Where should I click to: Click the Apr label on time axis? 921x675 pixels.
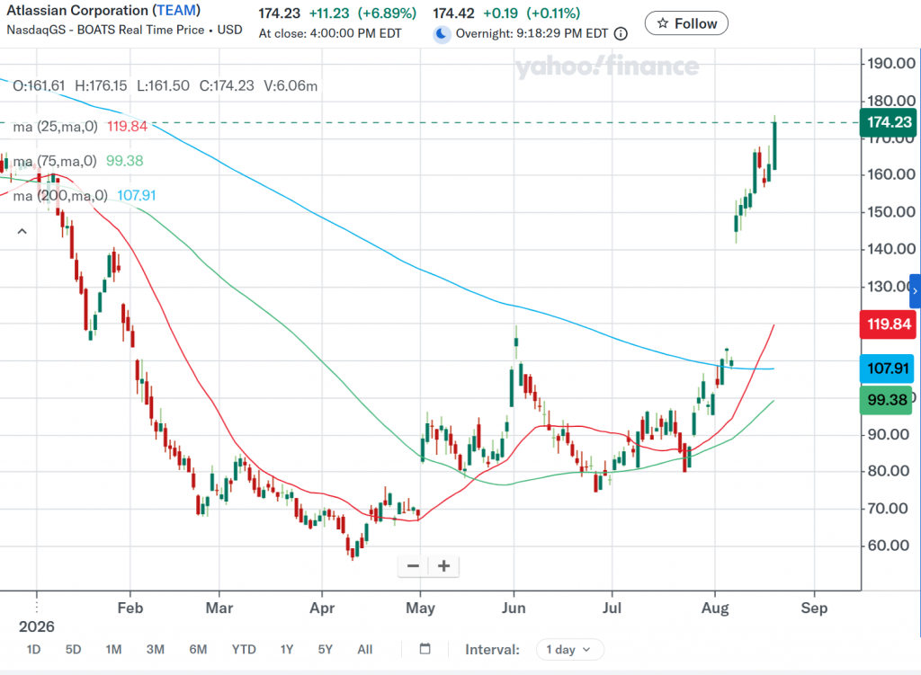tap(322, 608)
